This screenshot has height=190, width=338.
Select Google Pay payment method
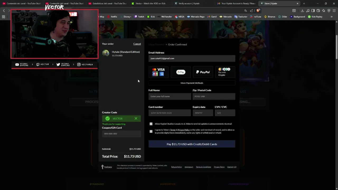click(181, 72)
